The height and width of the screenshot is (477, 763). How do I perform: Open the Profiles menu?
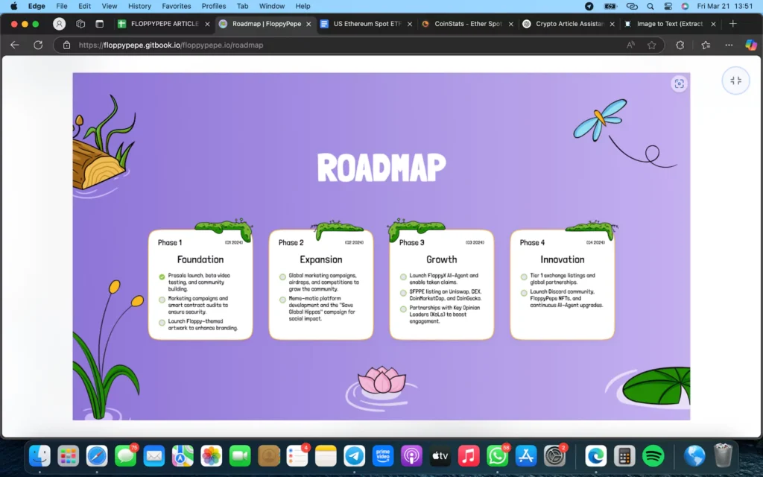coord(214,6)
